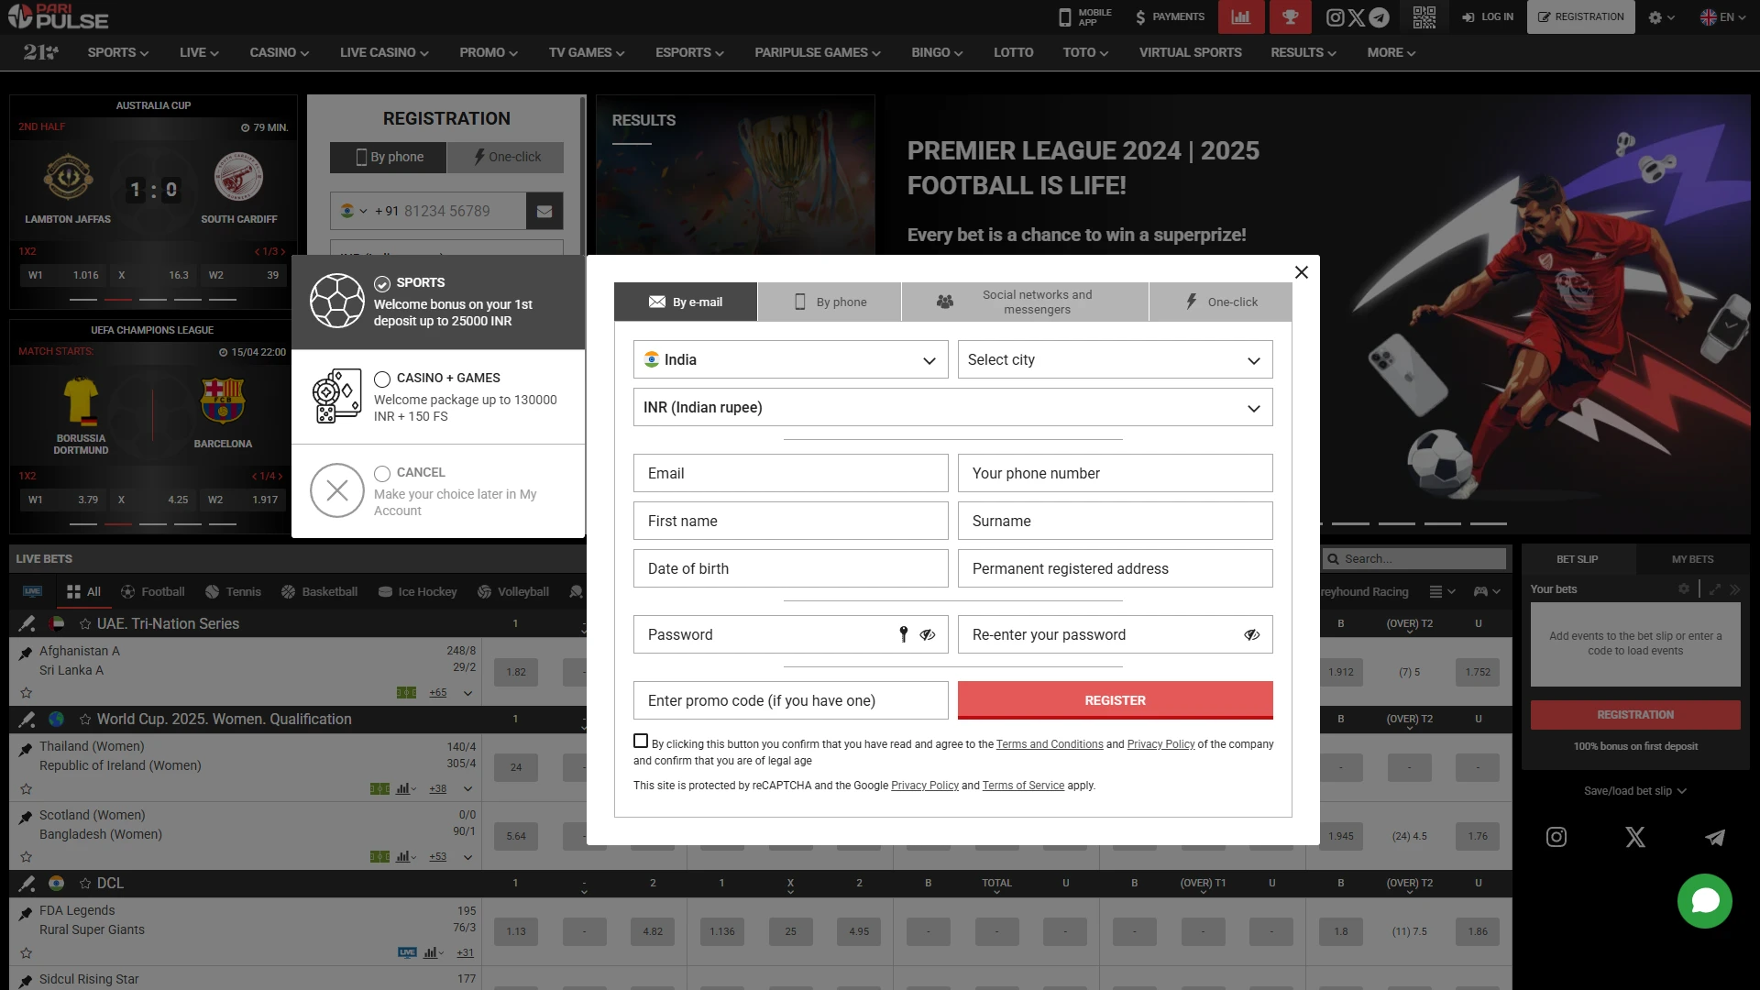The height and width of the screenshot is (990, 1760).
Task: Open the live chat bubble
Action: click(1704, 901)
